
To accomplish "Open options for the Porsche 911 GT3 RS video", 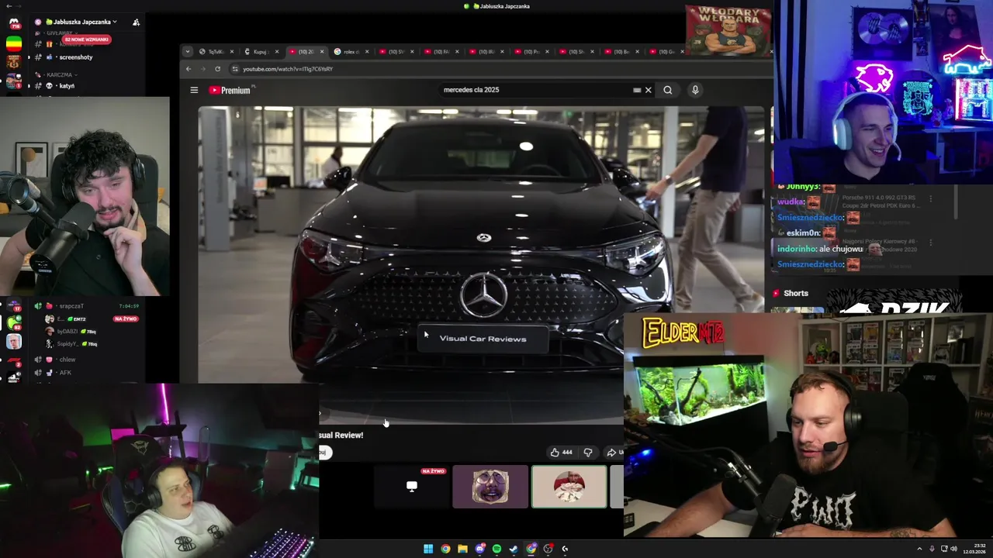I will pyautogui.click(x=931, y=198).
